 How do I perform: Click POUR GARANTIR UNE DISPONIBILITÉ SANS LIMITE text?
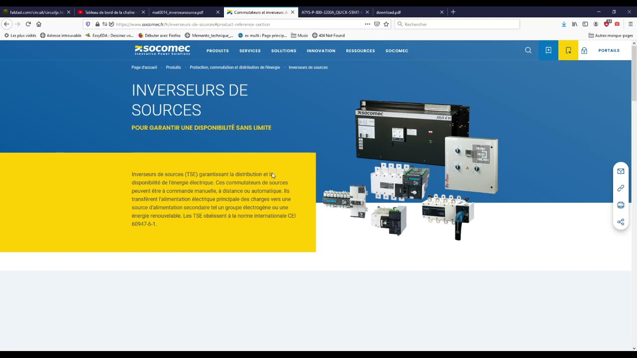pos(201,128)
